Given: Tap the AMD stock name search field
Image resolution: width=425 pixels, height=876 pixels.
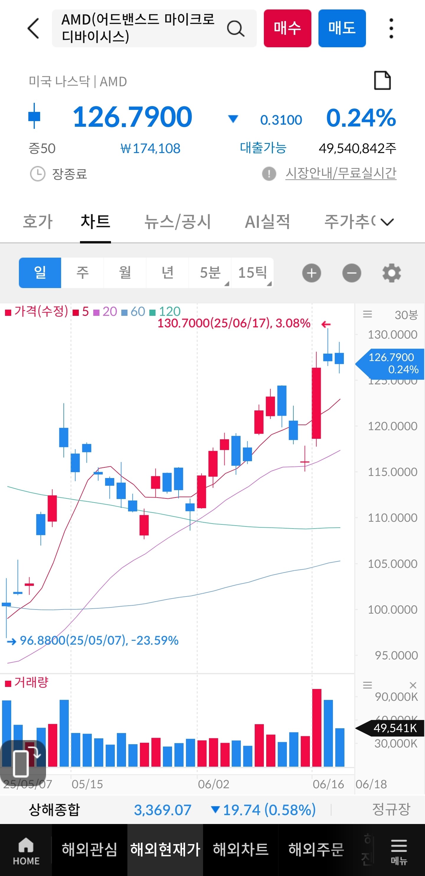Looking at the screenshot, I should (x=154, y=28).
